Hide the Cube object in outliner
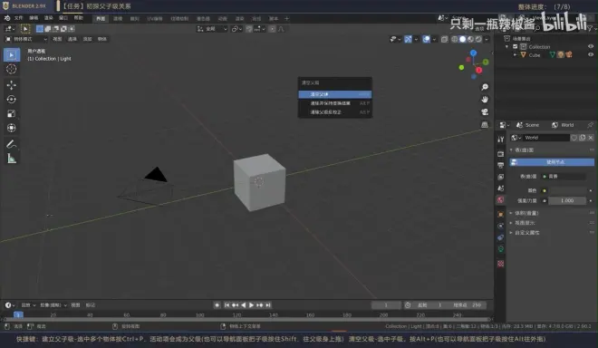 591,54
